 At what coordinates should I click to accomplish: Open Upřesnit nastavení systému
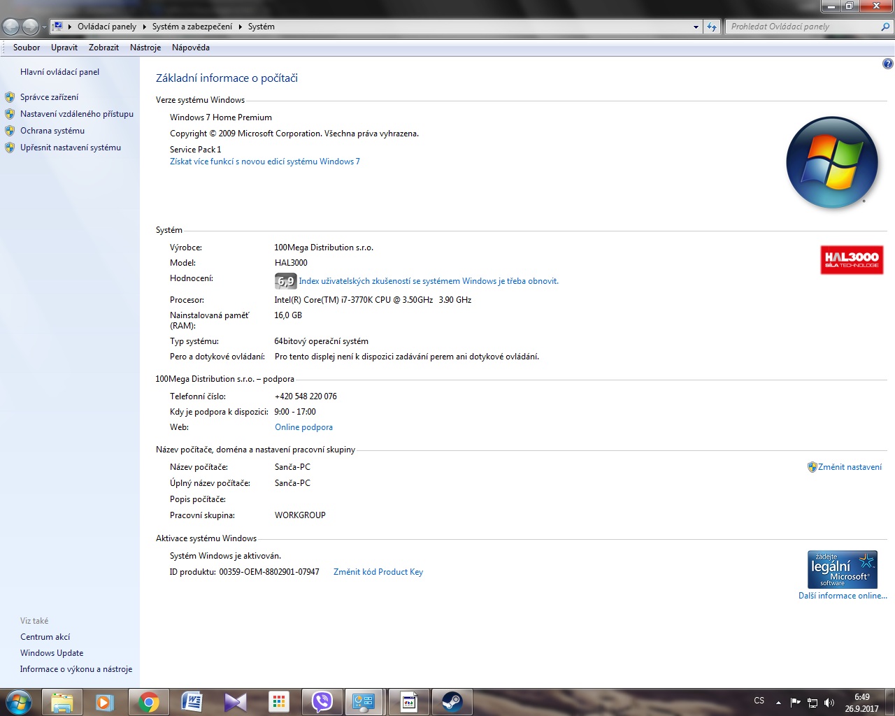point(71,148)
